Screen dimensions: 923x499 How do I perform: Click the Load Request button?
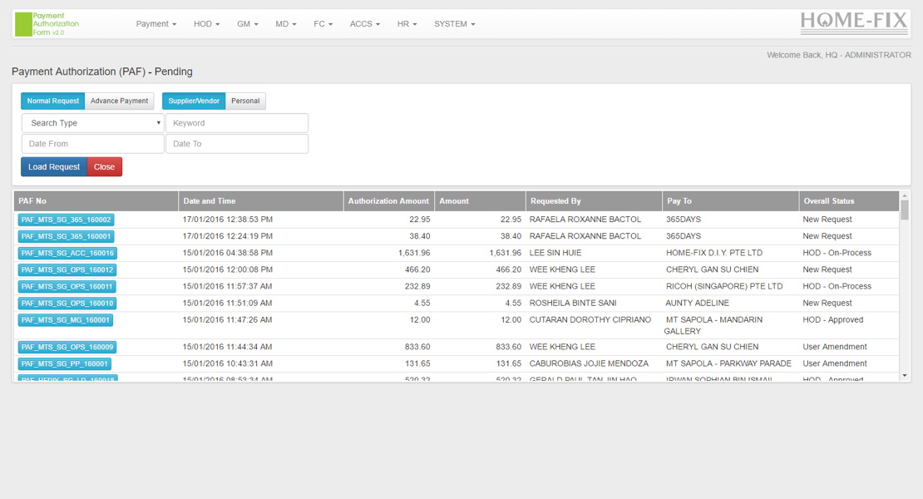[53, 166]
